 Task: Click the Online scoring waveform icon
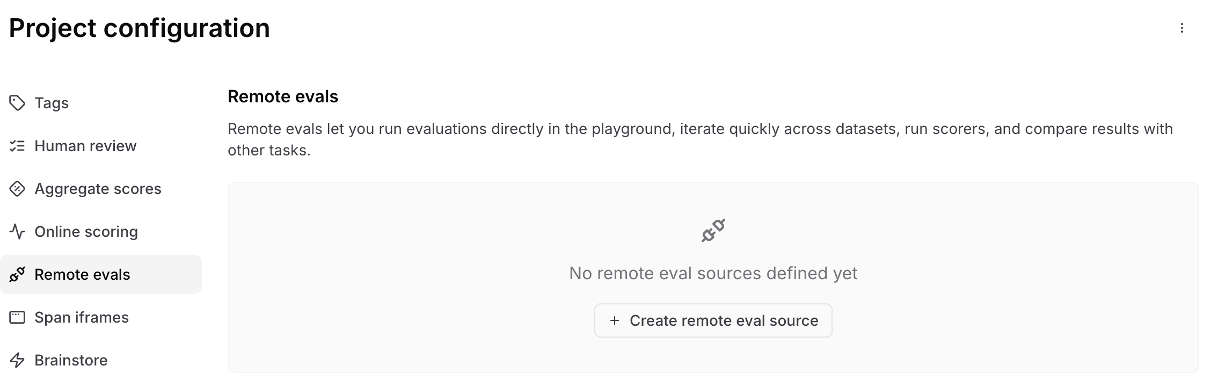click(17, 232)
